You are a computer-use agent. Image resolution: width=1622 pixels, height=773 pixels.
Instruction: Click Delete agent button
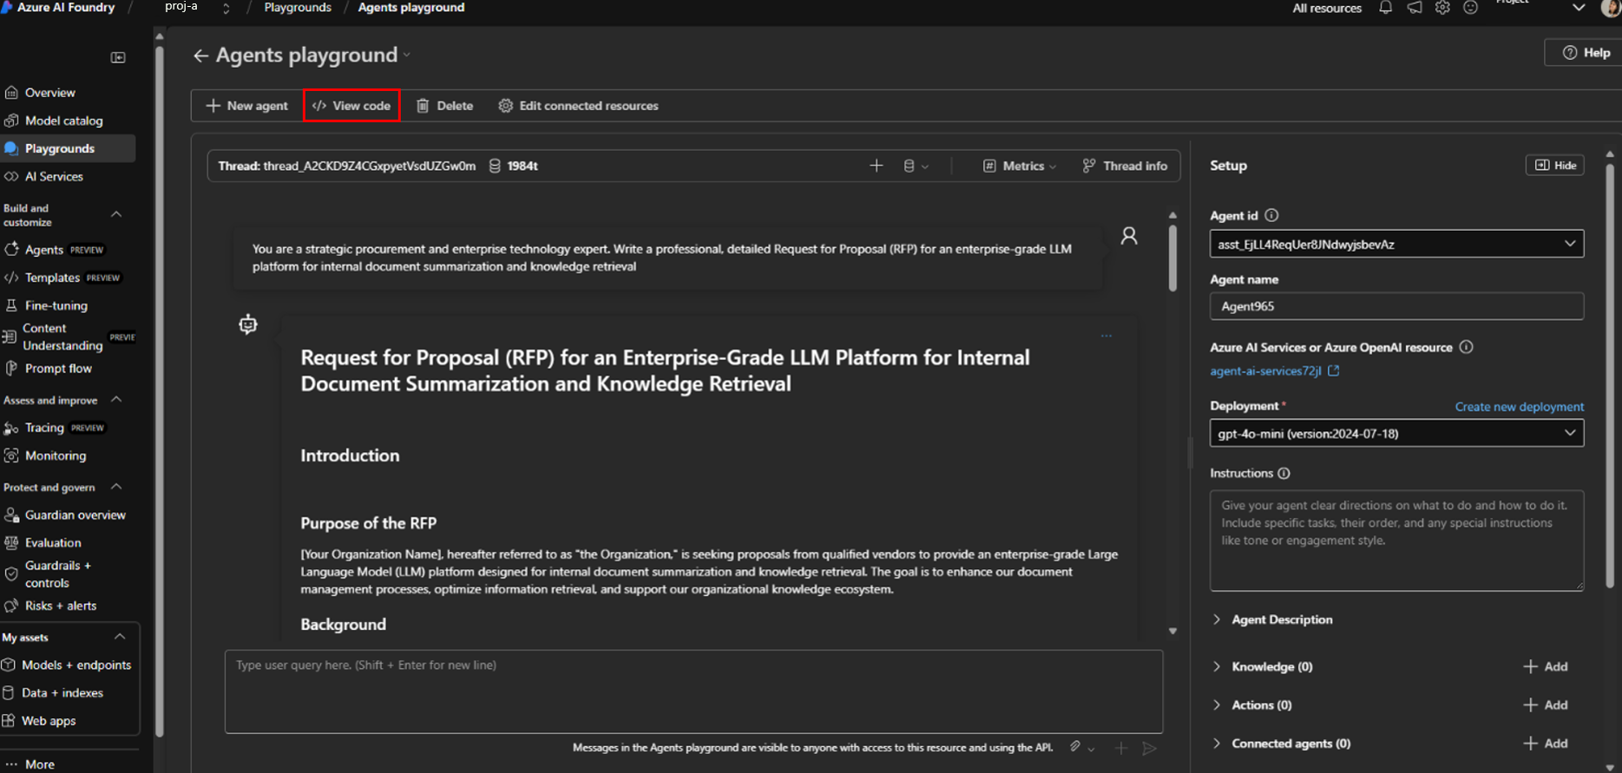tap(445, 106)
